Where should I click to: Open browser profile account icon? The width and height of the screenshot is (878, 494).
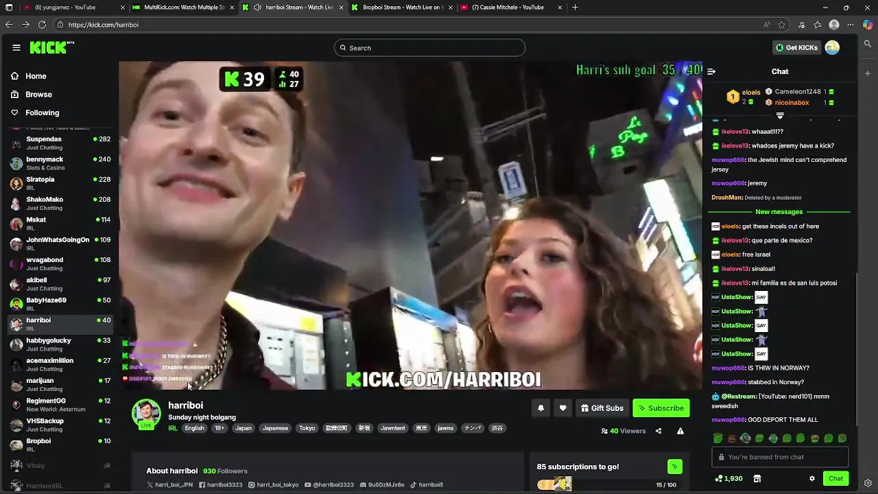click(x=834, y=25)
